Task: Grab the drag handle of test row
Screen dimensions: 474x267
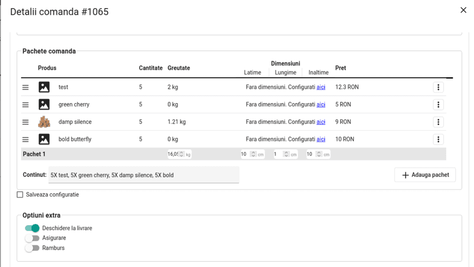Action: click(x=25, y=88)
